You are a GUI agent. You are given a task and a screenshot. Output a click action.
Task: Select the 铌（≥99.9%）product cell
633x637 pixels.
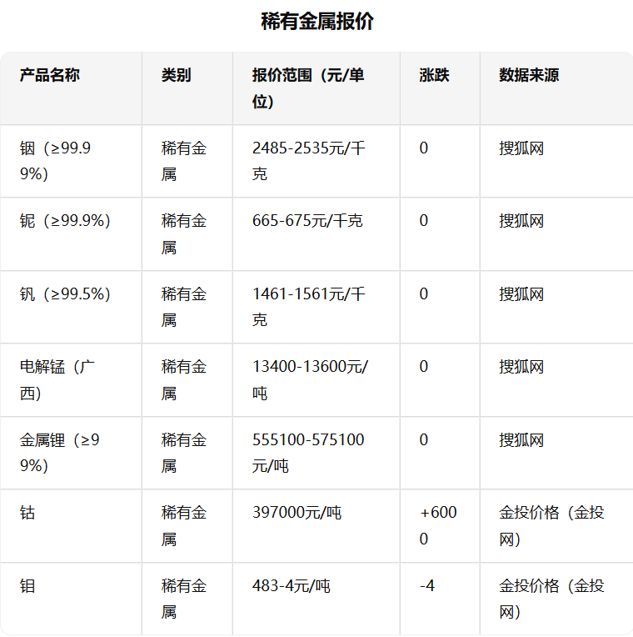point(65,221)
